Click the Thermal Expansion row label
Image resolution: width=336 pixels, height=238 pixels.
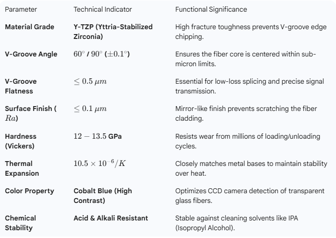coord(21,168)
